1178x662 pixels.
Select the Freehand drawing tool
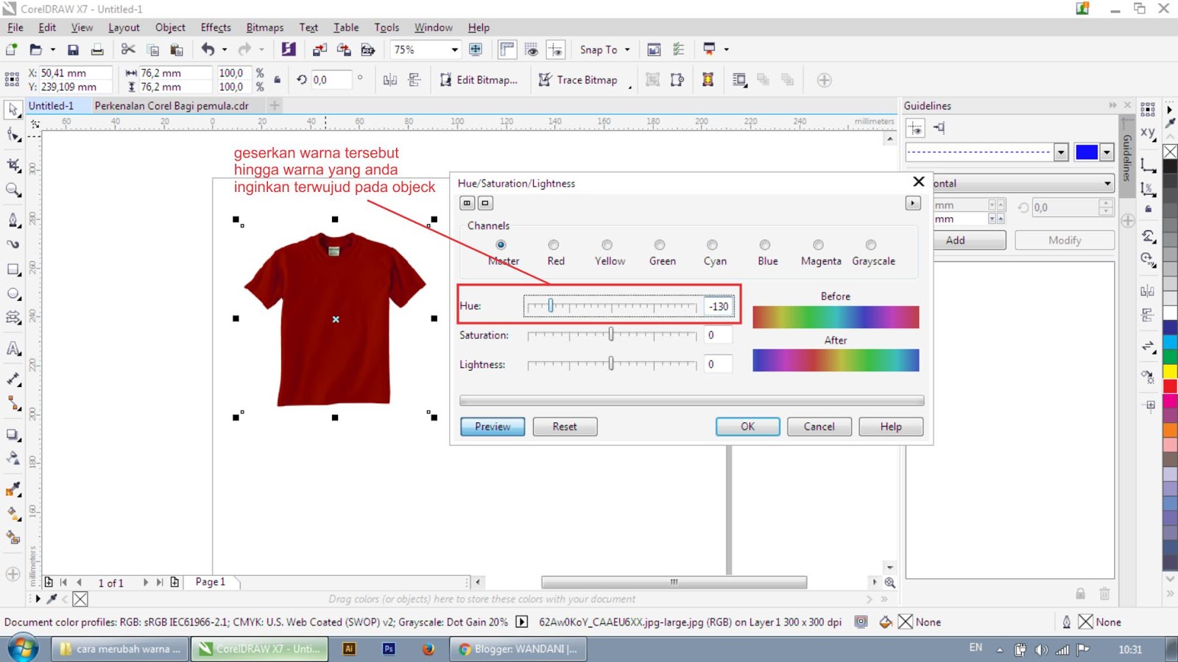(x=13, y=219)
